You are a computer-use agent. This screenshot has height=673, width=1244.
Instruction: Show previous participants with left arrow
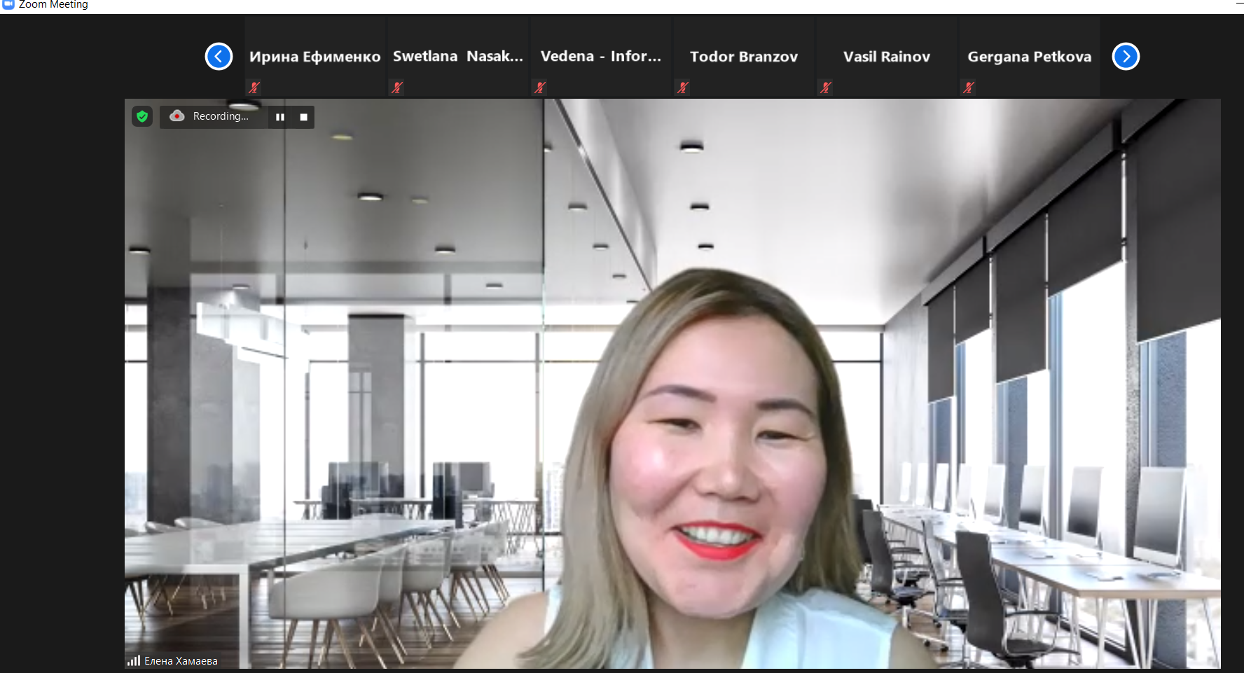[x=219, y=57]
